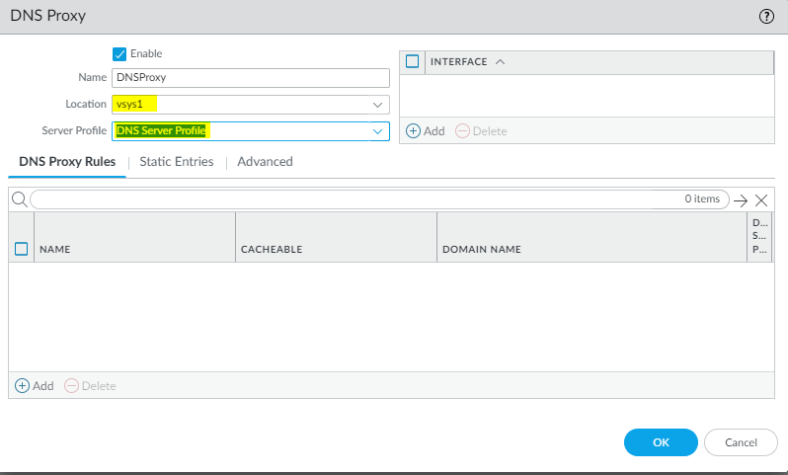Open the Server Profile dropdown
The width and height of the screenshot is (788, 475).
click(377, 130)
